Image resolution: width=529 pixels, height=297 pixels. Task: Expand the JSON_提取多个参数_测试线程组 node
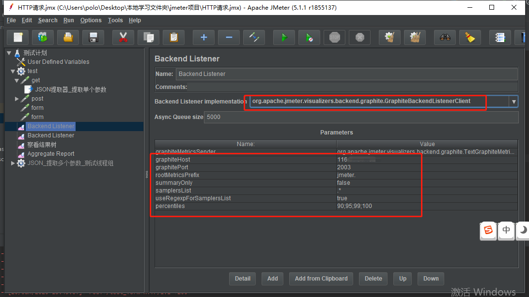(x=13, y=163)
